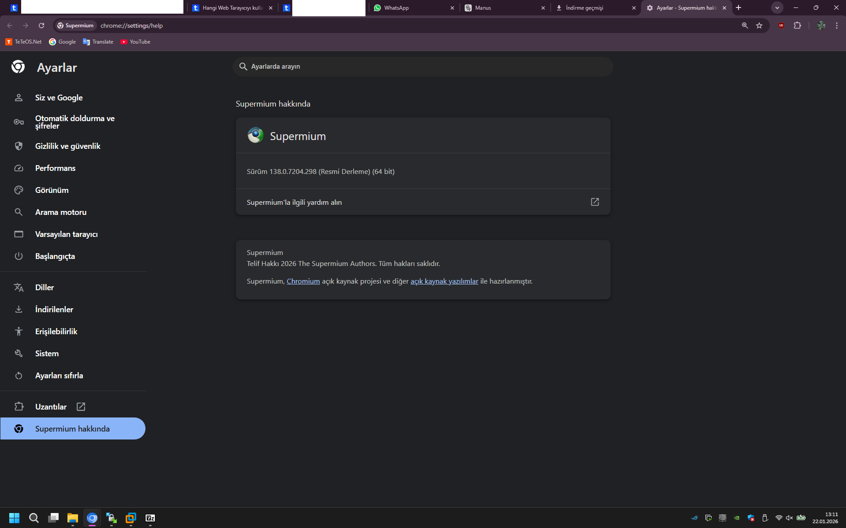
Task: Open Siz ve Google settings
Action: click(73, 98)
